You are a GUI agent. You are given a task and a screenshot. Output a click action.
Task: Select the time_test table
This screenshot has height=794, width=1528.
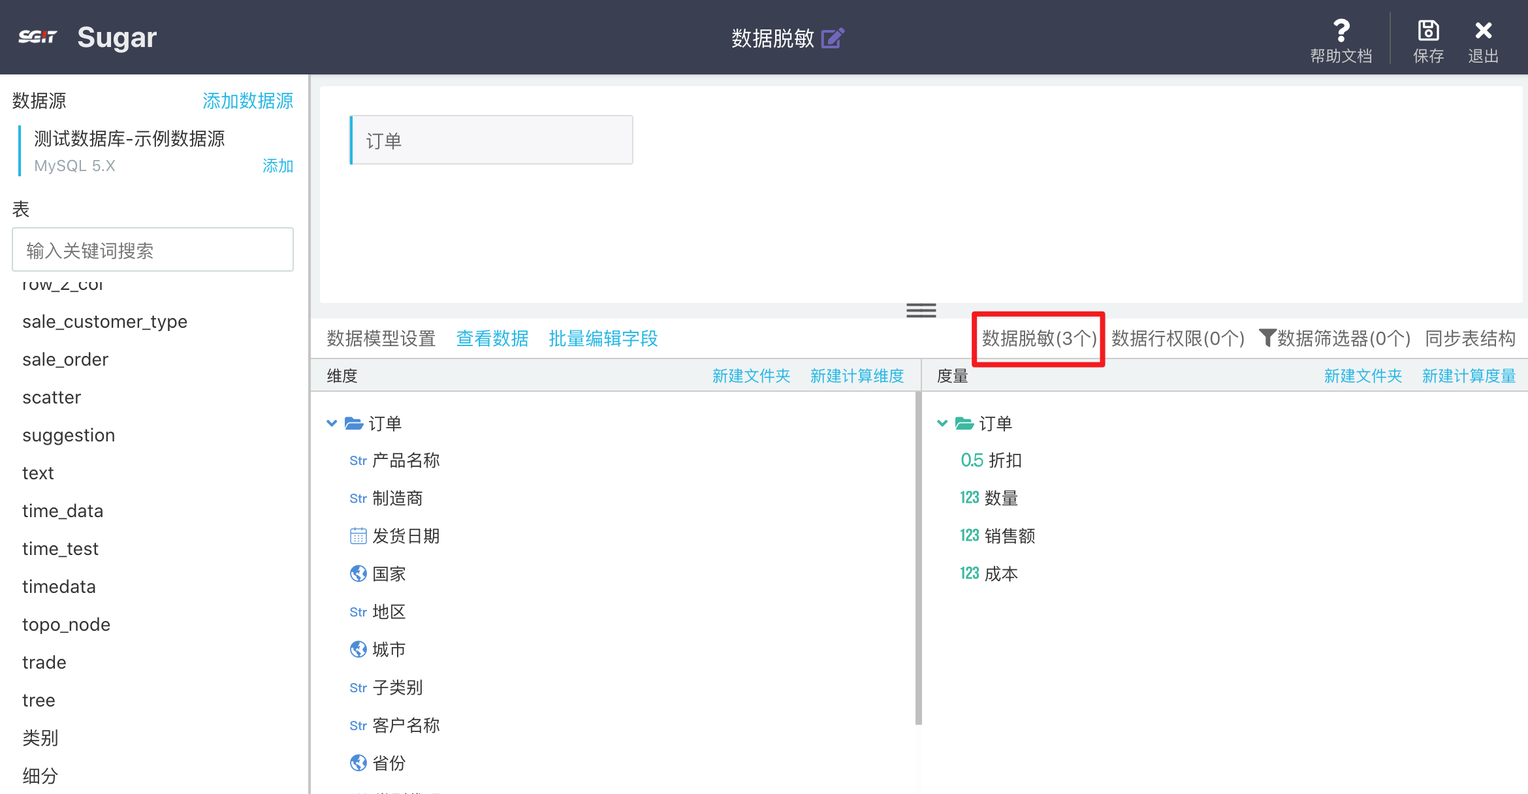tap(60, 548)
